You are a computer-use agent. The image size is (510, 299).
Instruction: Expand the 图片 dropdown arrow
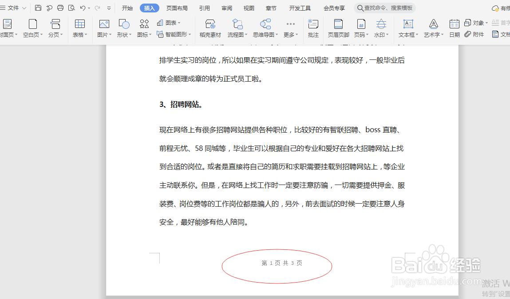tap(110, 35)
